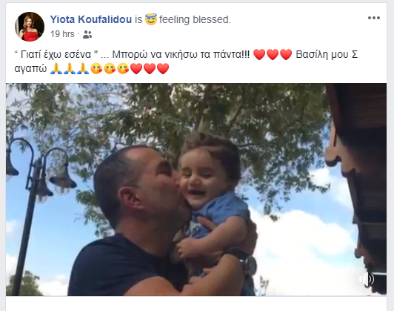Click the 'feeling blessed' status text
Image resolution: width=394 pixels, height=311 pixels.
click(195, 19)
